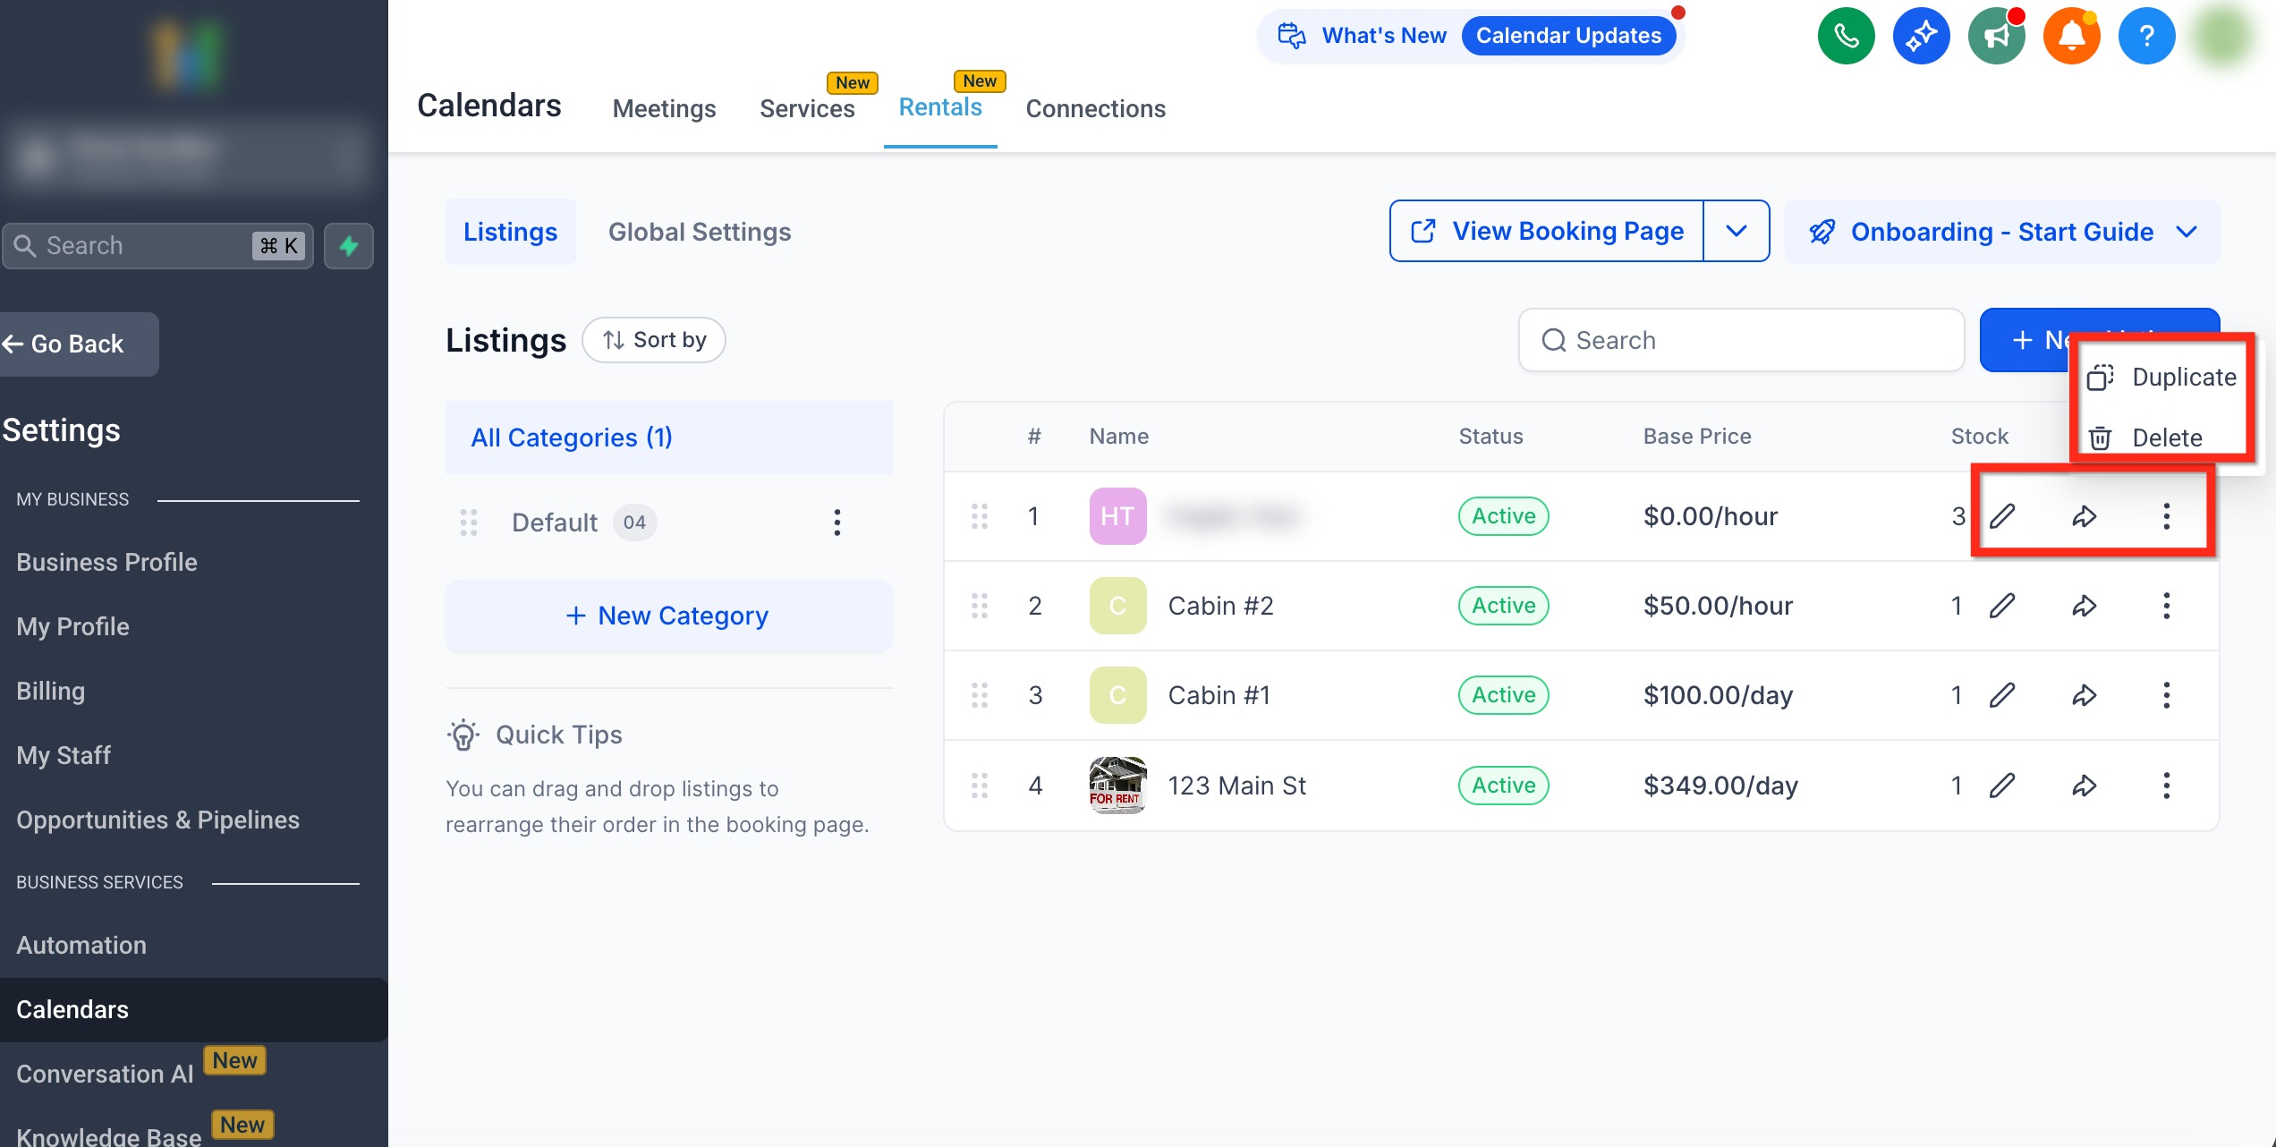The height and width of the screenshot is (1147, 2276).
Task: Open the Sort by dropdown
Action: point(654,340)
